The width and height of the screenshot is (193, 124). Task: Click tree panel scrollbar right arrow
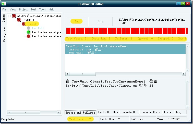pos(59,112)
